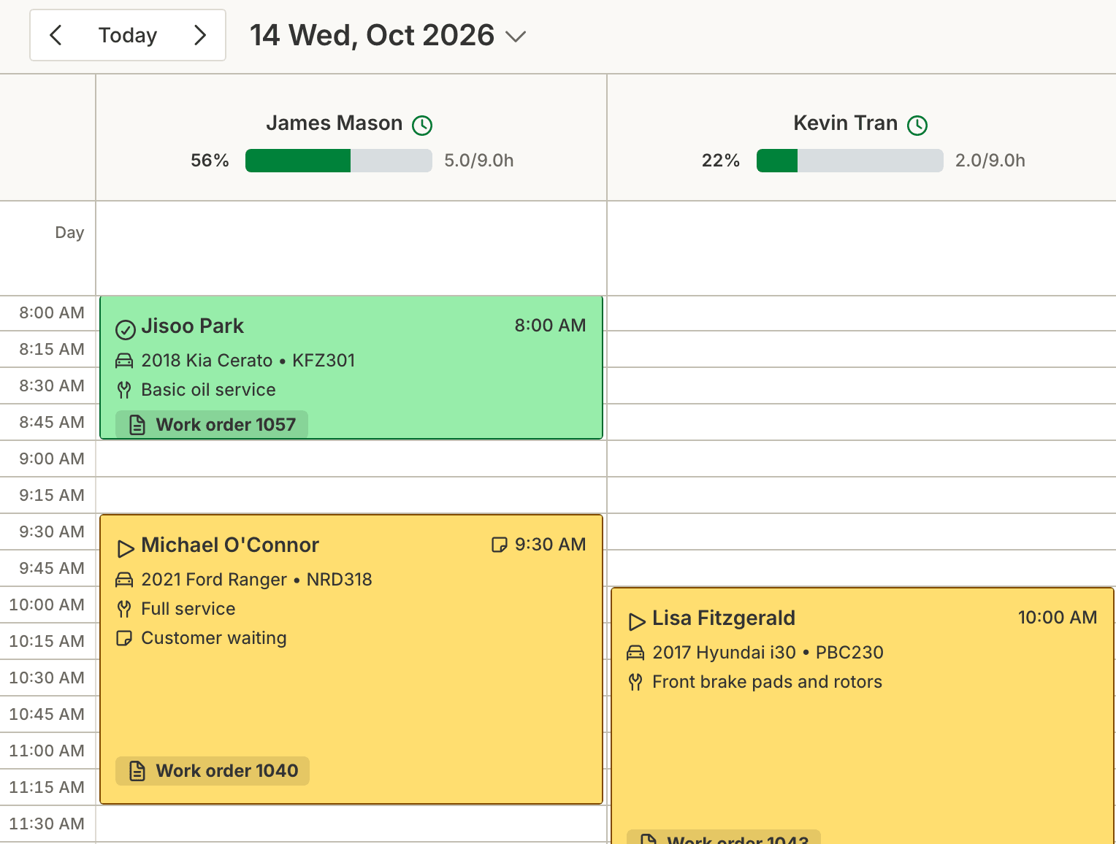Image resolution: width=1116 pixels, height=844 pixels.
Task: Click car icon beside 2018 Kia Cerato
Action: pos(124,361)
